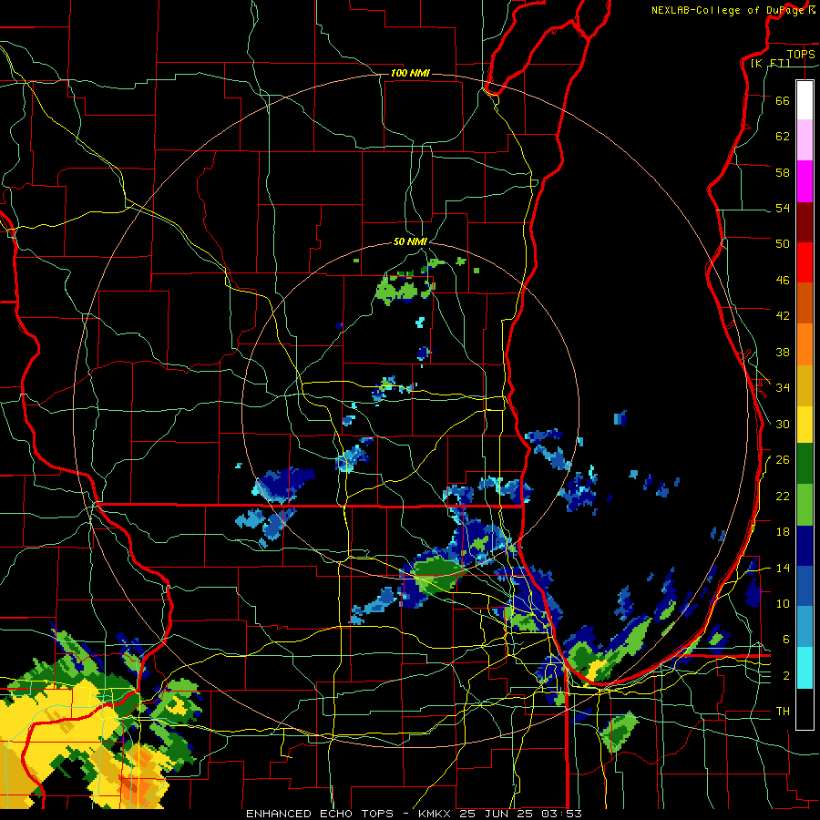Click the navy blue legend swatch
Image resolution: width=820 pixels, height=820 pixels.
pos(805,546)
